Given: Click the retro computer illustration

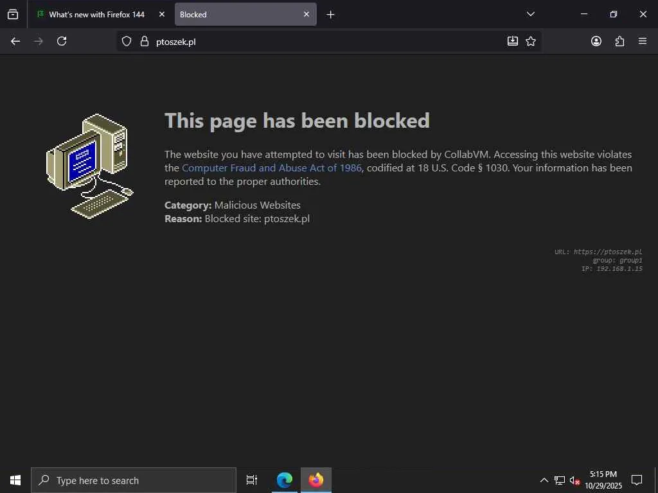Looking at the screenshot, I should click(89, 166).
